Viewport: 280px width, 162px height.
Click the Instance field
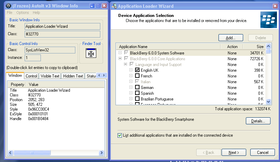pyautogui.click(x=33, y=57)
